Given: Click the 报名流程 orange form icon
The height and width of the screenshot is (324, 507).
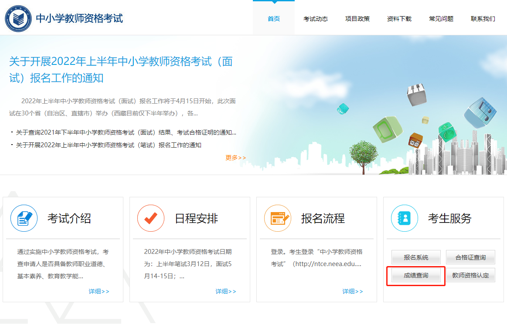Looking at the screenshot, I should pyautogui.click(x=278, y=218).
